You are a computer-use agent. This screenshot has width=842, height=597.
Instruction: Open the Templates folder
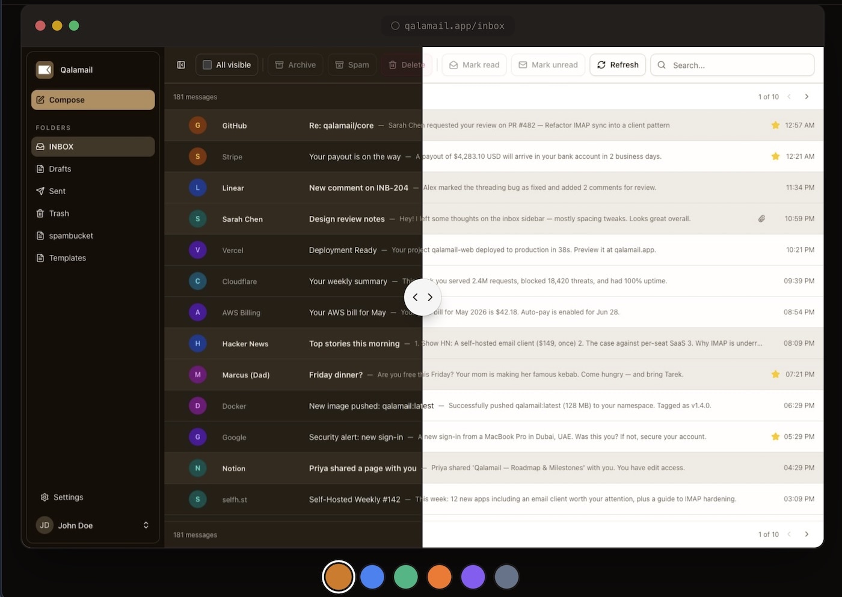[x=93, y=258]
